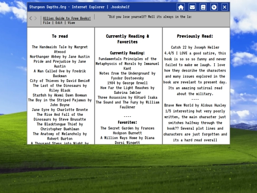Screen dimensions: 257x193
Task: Select '1984 by George Orwell'
Action: click(x=128, y=83)
